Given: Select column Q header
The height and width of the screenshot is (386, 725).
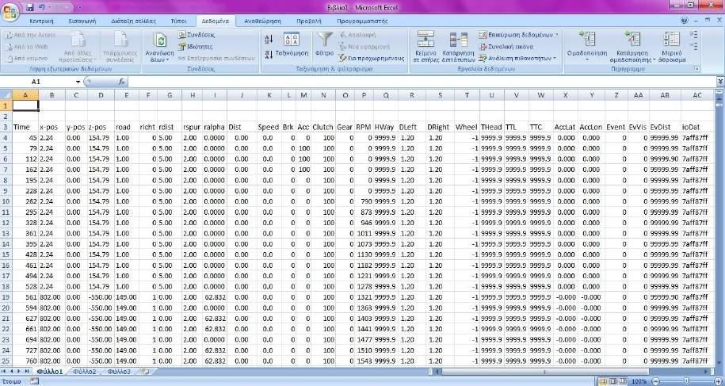Looking at the screenshot, I should 386,95.
